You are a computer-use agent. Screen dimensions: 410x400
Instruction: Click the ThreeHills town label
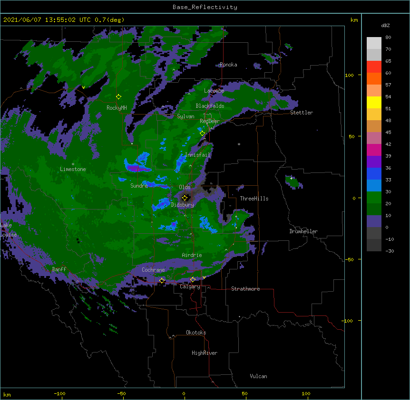click(x=254, y=199)
